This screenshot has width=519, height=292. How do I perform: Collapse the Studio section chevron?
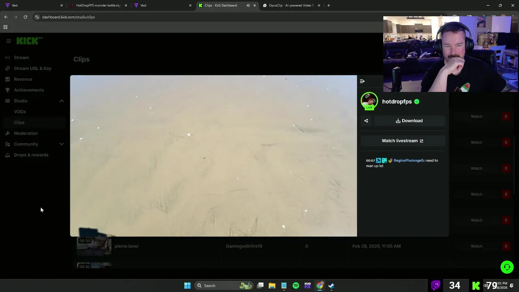coord(62,101)
